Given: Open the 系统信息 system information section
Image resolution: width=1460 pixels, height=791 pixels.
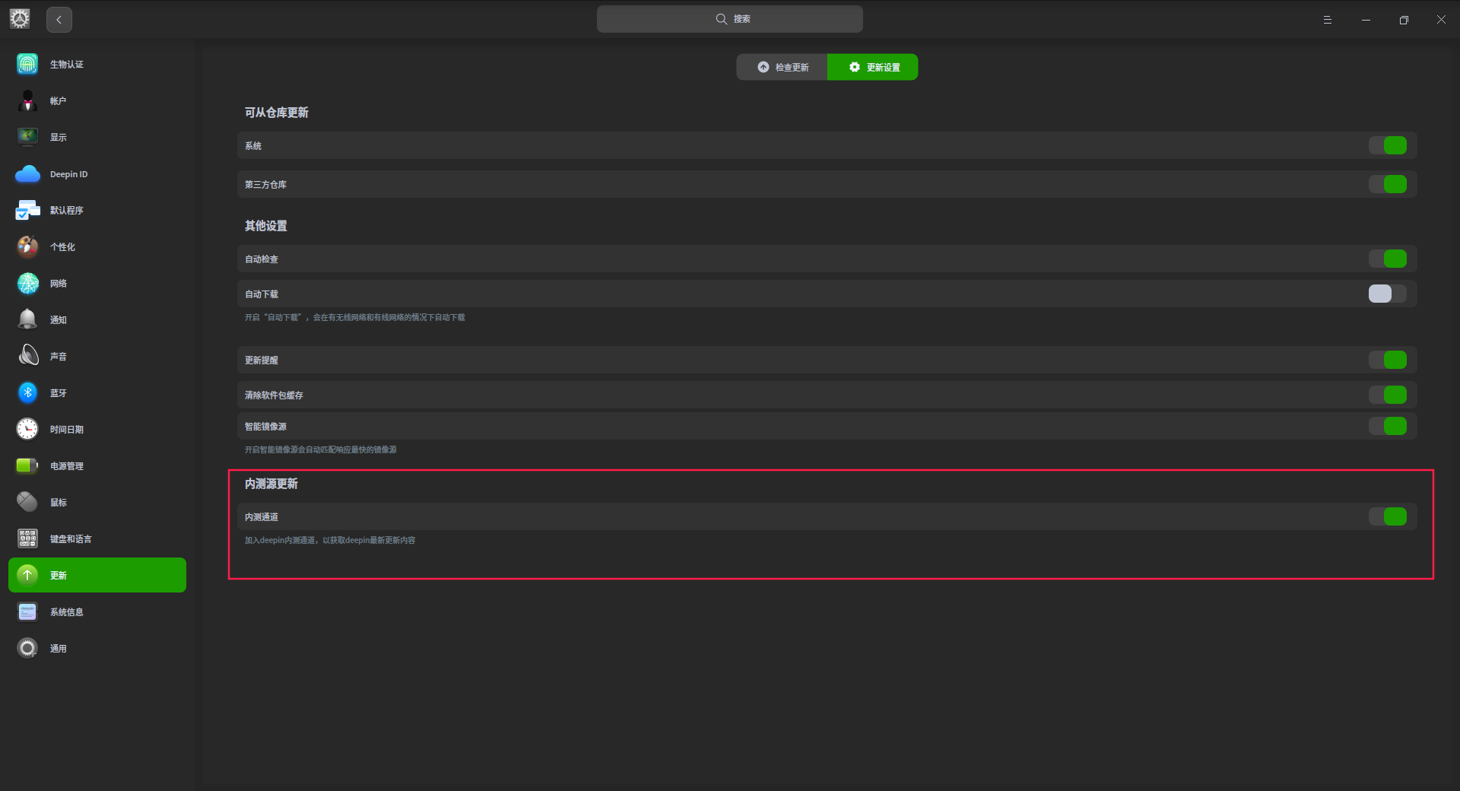Looking at the screenshot, I should 97,612.
